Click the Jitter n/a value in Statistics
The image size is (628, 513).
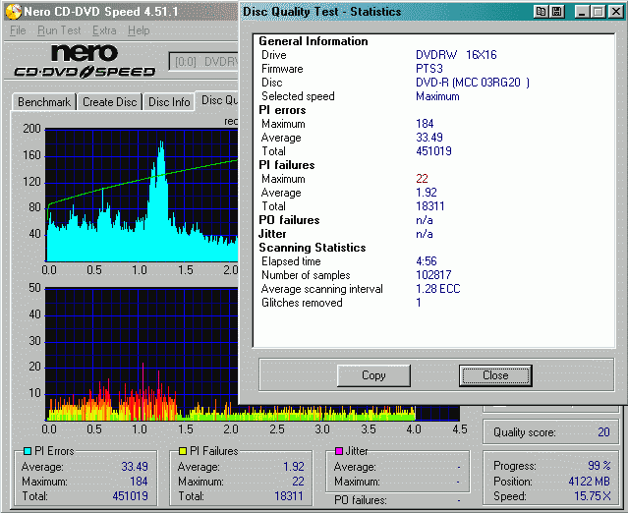[425, 234]
